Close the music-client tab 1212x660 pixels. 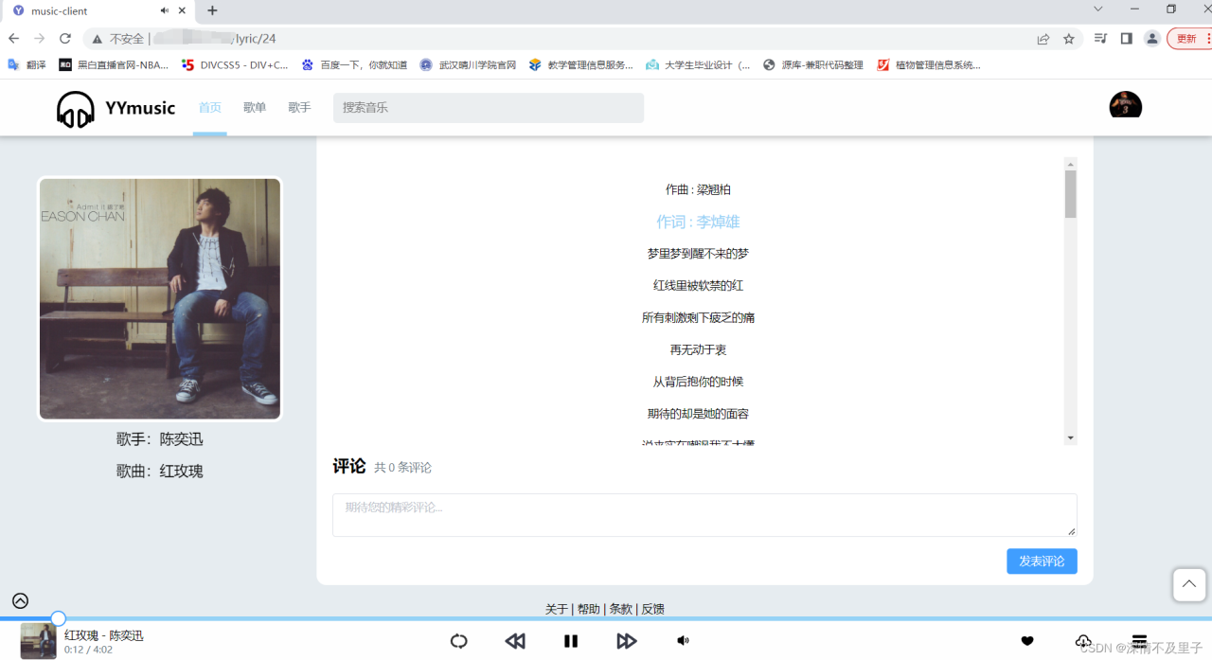(x=184, y=11)
